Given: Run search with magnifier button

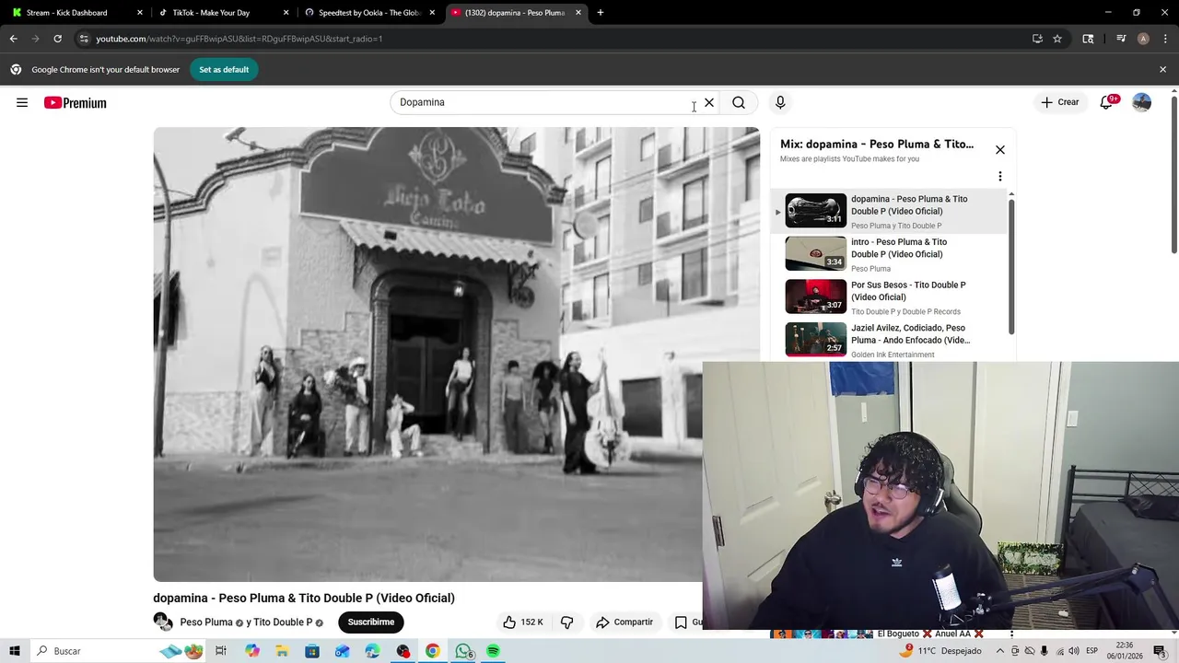Looking at the screenshot, I should (739, 102).
